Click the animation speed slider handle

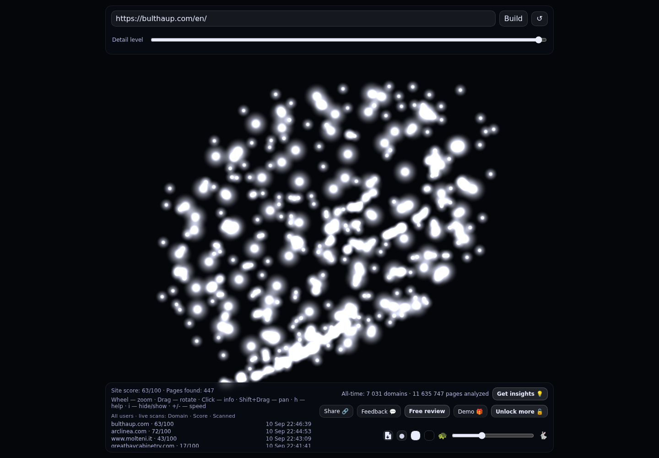point(482,436)
